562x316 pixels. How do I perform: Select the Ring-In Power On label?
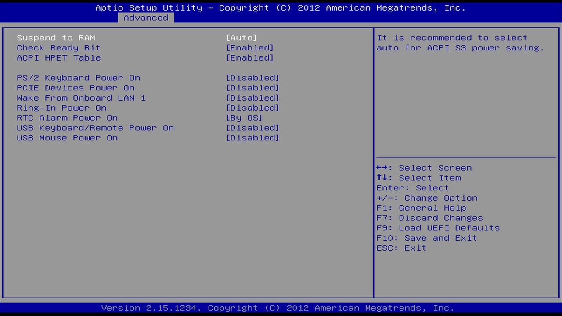tap(61, 108)
